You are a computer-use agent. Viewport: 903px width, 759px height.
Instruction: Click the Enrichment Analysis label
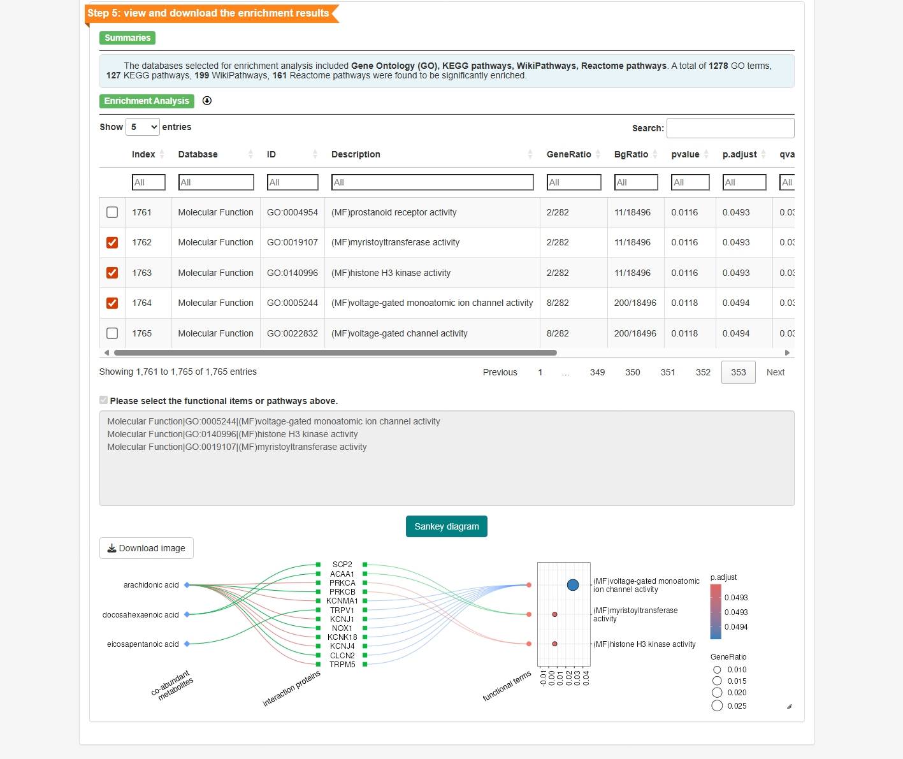pos(147,101)
